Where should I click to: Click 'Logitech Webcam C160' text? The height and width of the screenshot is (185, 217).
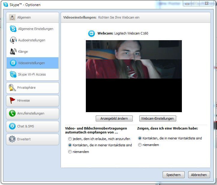pos(131,33)
